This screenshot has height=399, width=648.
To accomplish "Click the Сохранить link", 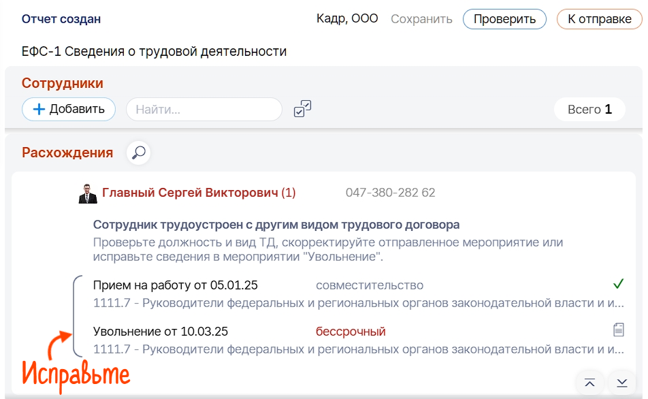I will [421, 19].
